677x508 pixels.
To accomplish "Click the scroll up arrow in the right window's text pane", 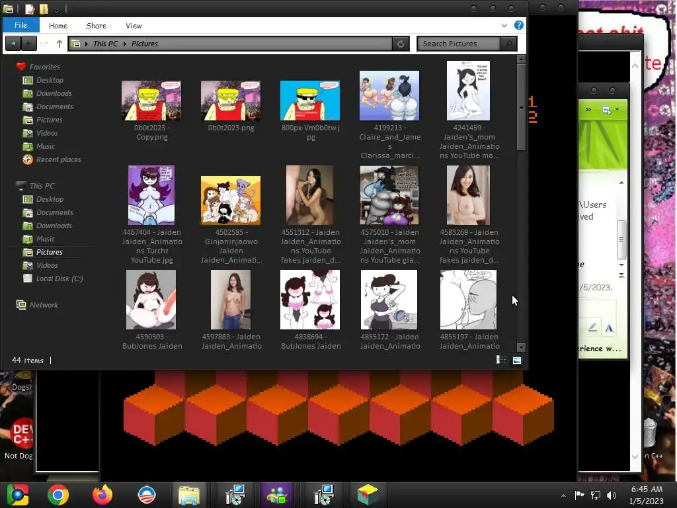I will coord(621,183).
